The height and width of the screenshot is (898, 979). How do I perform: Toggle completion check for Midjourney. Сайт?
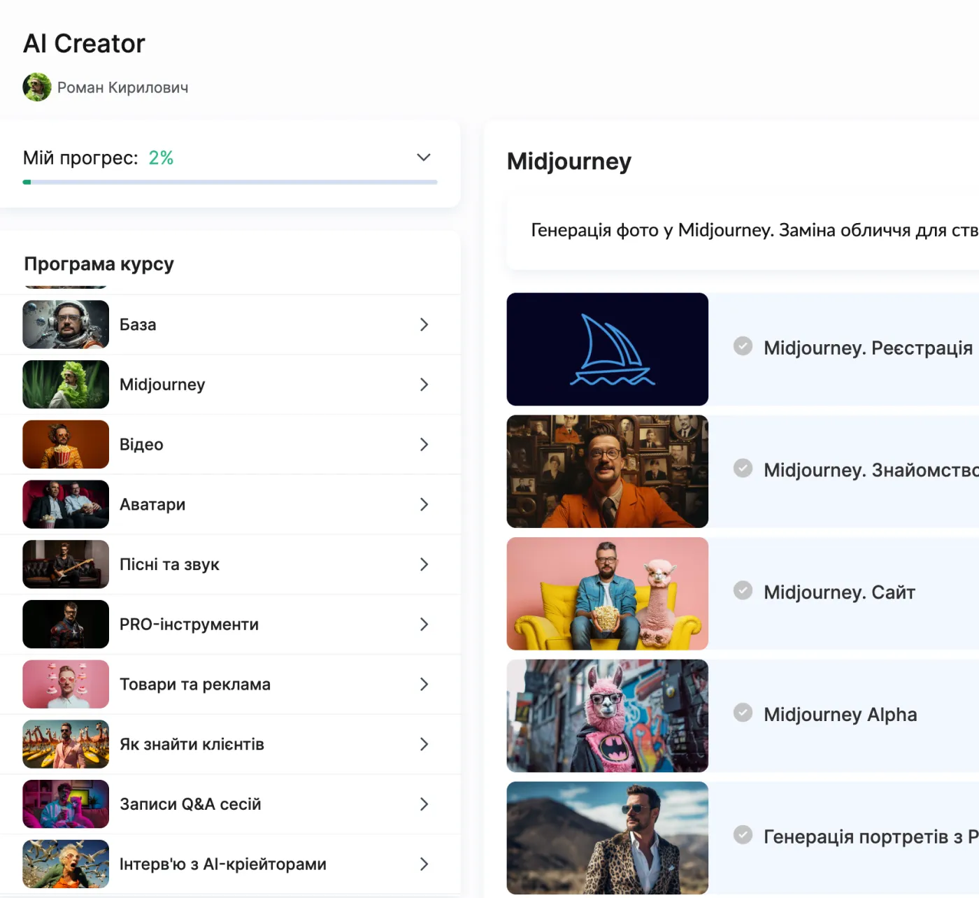click(743, 590)
